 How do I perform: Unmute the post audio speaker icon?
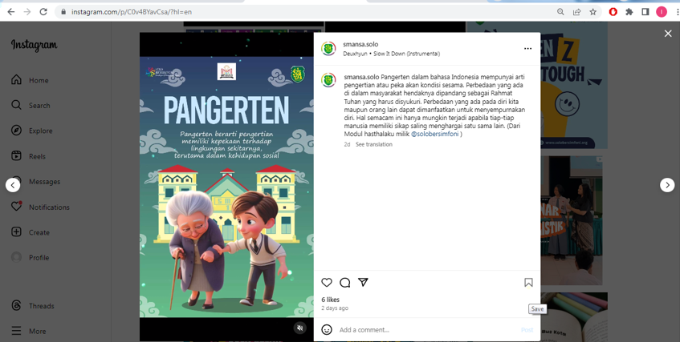coord(300,328)
